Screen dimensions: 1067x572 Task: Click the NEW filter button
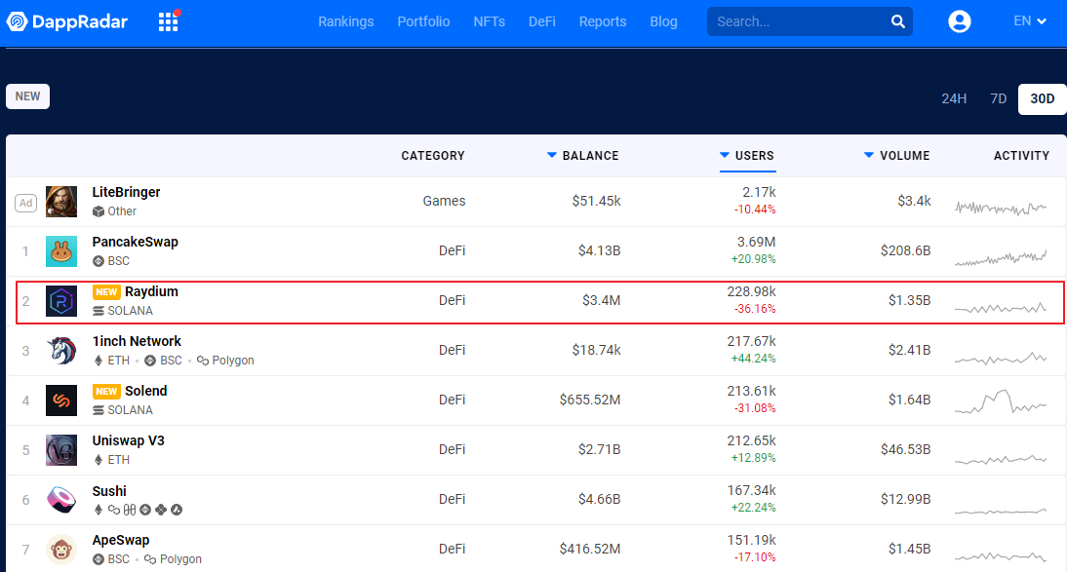[x=28, y=95]
